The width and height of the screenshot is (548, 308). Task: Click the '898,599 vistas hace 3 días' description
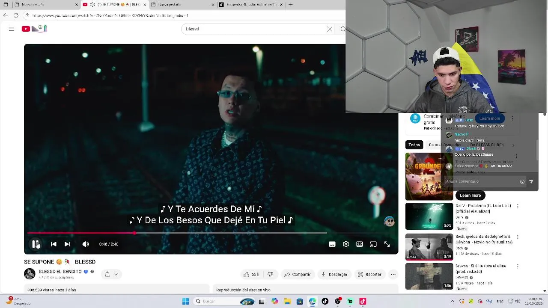[x=51, y=290]
